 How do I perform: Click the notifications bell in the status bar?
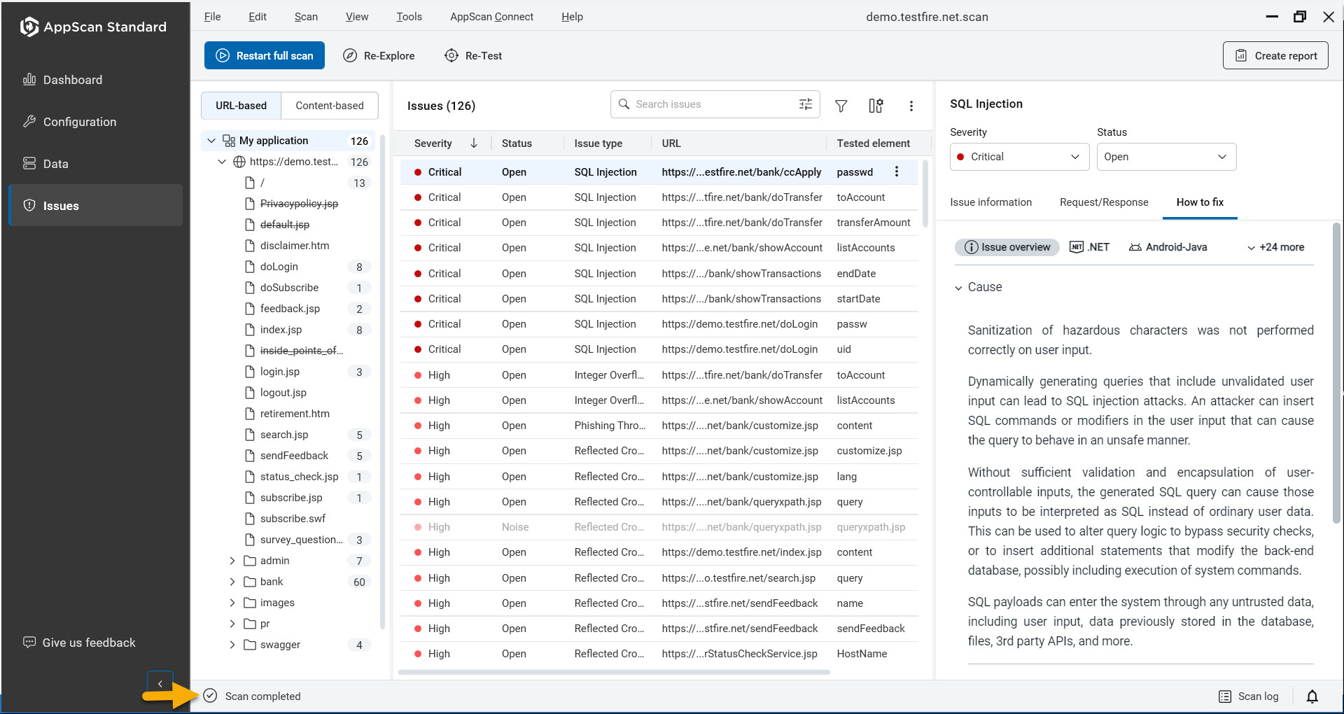click(x=1312, y=696)
